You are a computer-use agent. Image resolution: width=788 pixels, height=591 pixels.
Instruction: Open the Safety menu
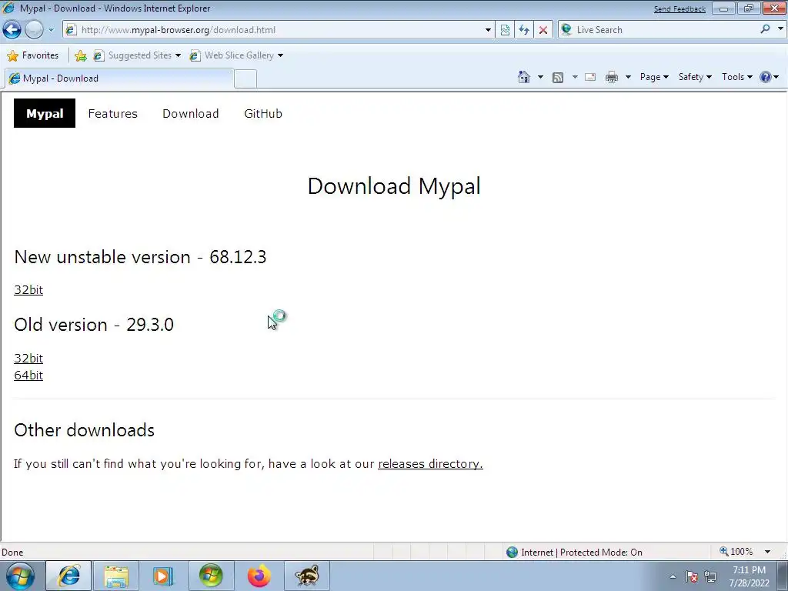tap(695, 77)
